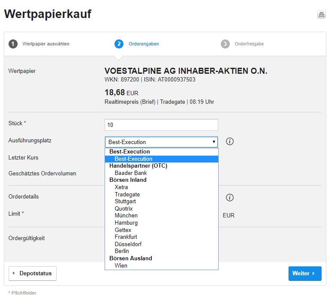Open the Orderangaben step label

[x=144, y=44]
